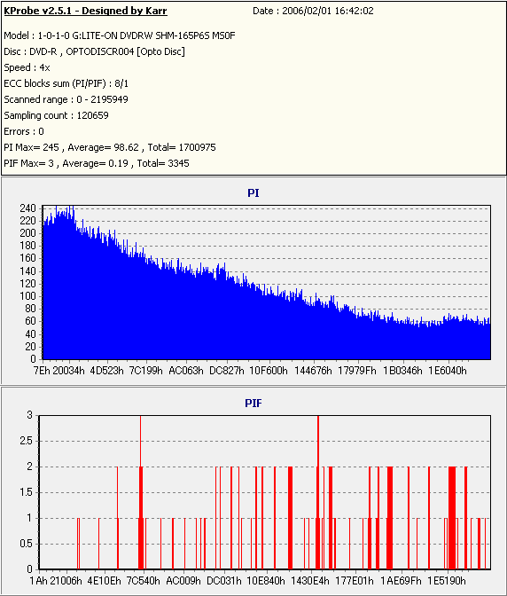Click the PIF chart title

tap(253, 404)
